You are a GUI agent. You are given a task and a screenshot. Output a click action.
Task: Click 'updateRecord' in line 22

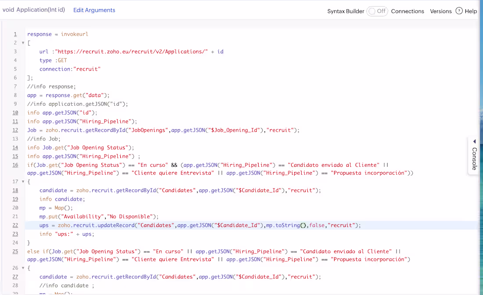(116, 225)
